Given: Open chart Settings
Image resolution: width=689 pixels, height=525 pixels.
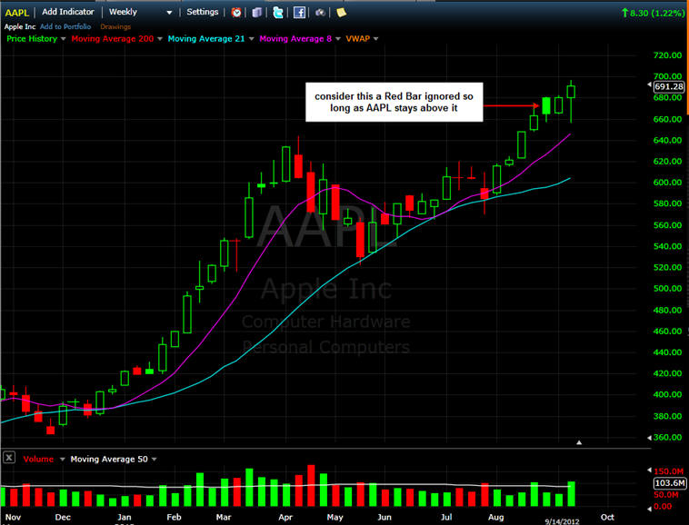Looking at the screenshot, I should click(202, 12).
